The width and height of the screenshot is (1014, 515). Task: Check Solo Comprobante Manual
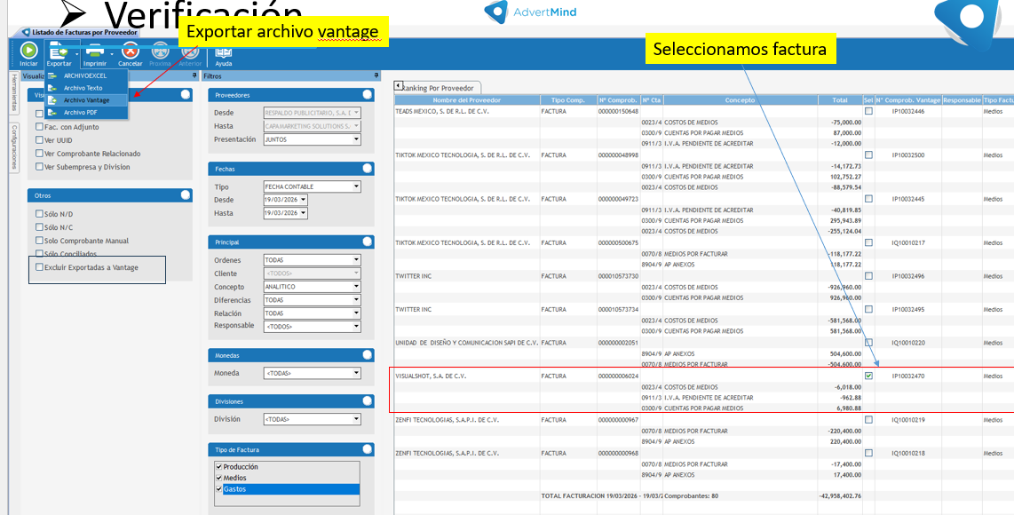[39, 241]
